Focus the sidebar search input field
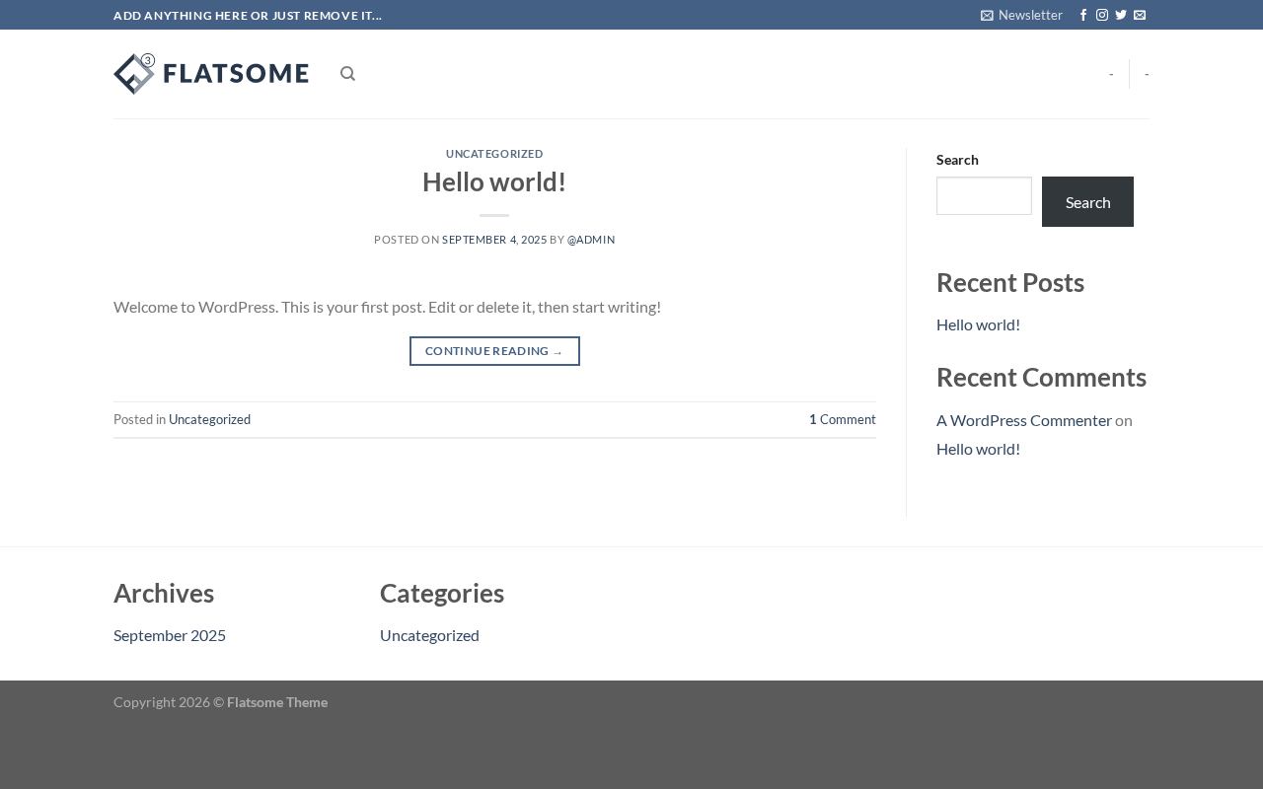 pos(984,195)
